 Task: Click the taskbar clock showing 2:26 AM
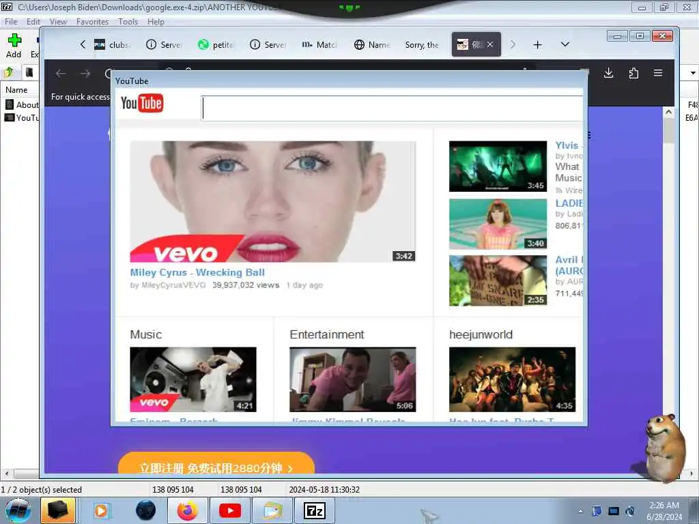(x=664, y=511)
